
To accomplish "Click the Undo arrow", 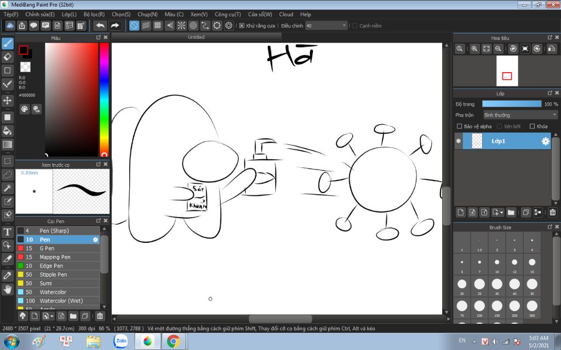I will point(101,26).
